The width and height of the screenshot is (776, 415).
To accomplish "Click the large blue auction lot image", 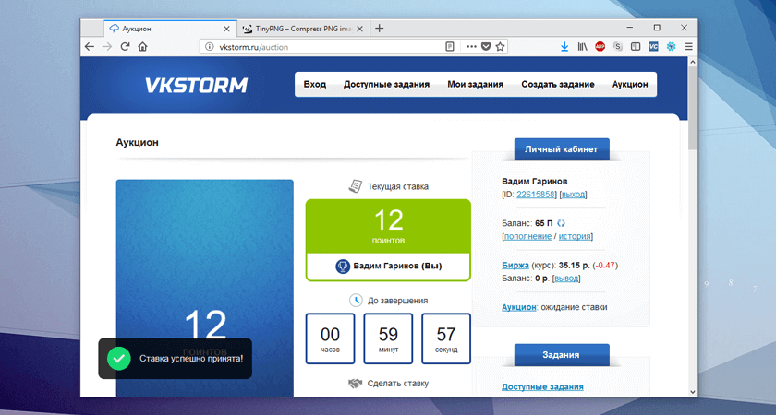I will click(205, 288).
